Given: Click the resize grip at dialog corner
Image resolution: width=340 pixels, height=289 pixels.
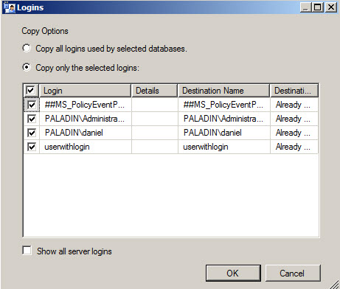Looking at the screenshot, I should tap(334, 285).
